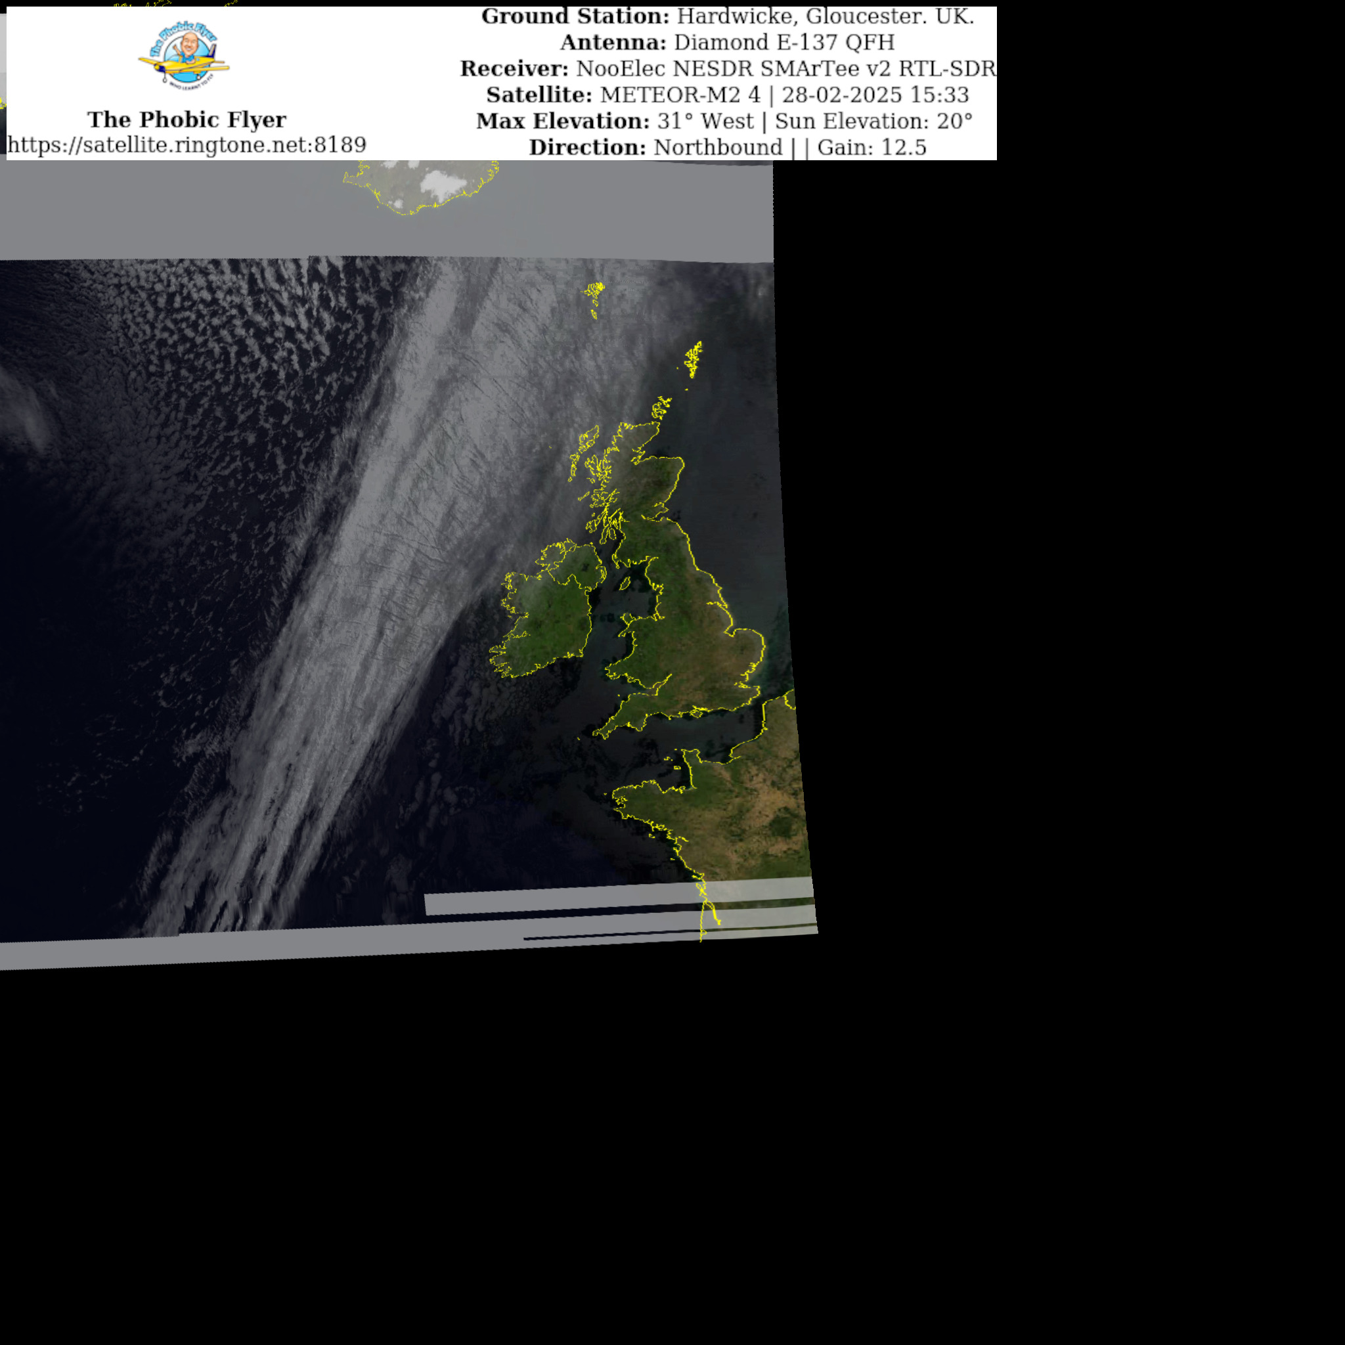Click the Isle of Man outline
1345x1345 pixels.
coord(625,582)
